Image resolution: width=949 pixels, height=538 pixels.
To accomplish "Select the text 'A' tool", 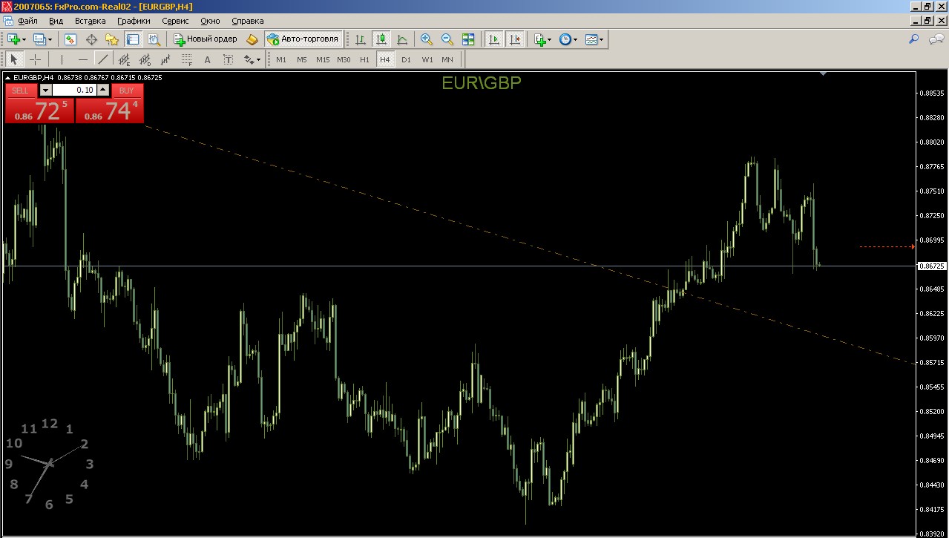I will [x=208, y=59].
